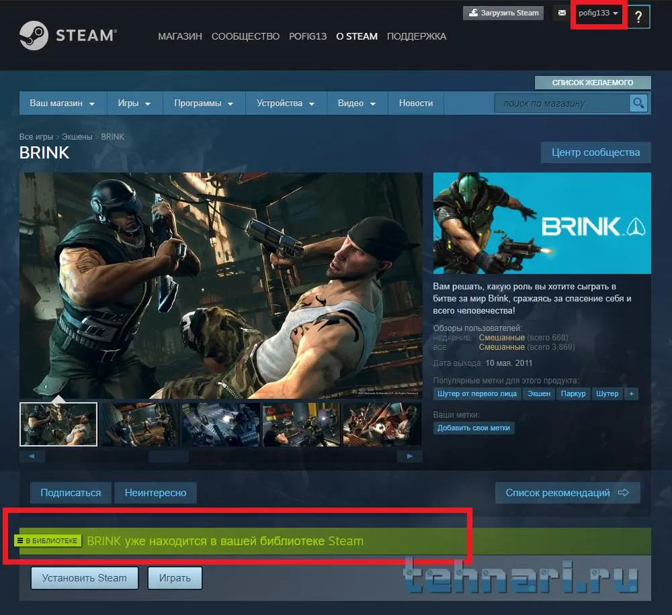
Task: Expand the 'Ваш магазин' dropdown
Action: click(62, 103)
